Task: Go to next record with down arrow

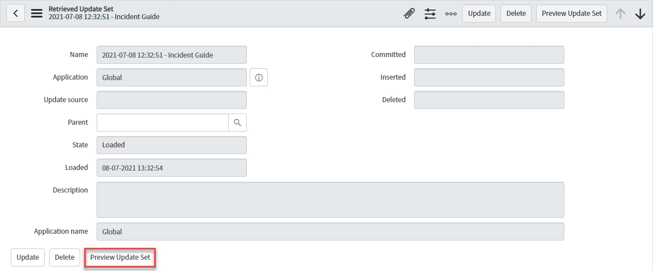Action: [x=640, y=14]
